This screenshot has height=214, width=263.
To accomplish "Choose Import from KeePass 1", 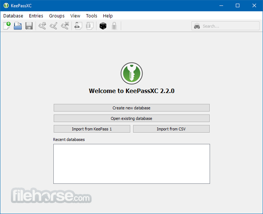I will click(x=92, y=129).
